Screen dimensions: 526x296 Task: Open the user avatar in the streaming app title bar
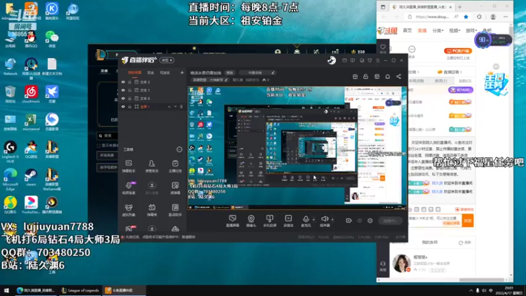pos(331,61)
